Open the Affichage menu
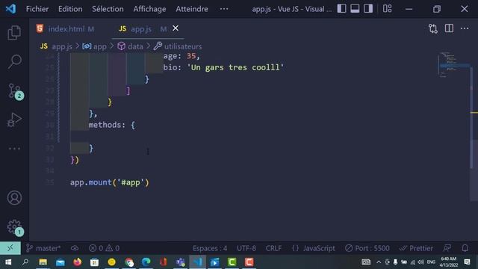 click(x=149, y=9)
